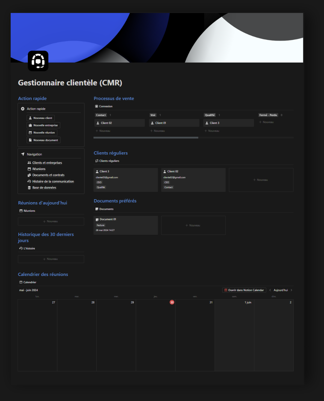Open the Document 01 card
The height and width of the screenshot is (401, 324).
126,225
